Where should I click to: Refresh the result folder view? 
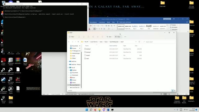click(x=139, y=42)
